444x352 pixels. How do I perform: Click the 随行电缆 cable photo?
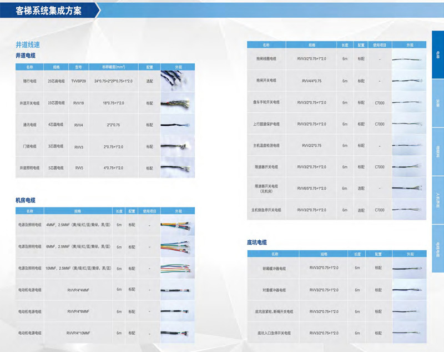[178, 81]
